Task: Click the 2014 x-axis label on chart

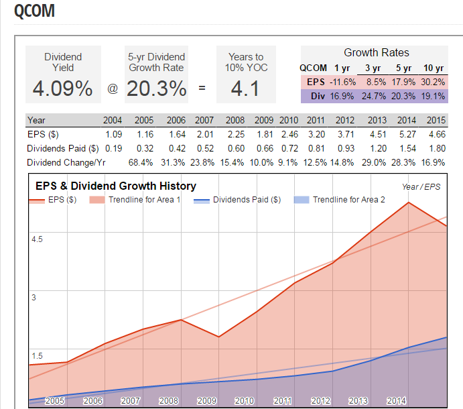Action: click(x=397, y=401)
